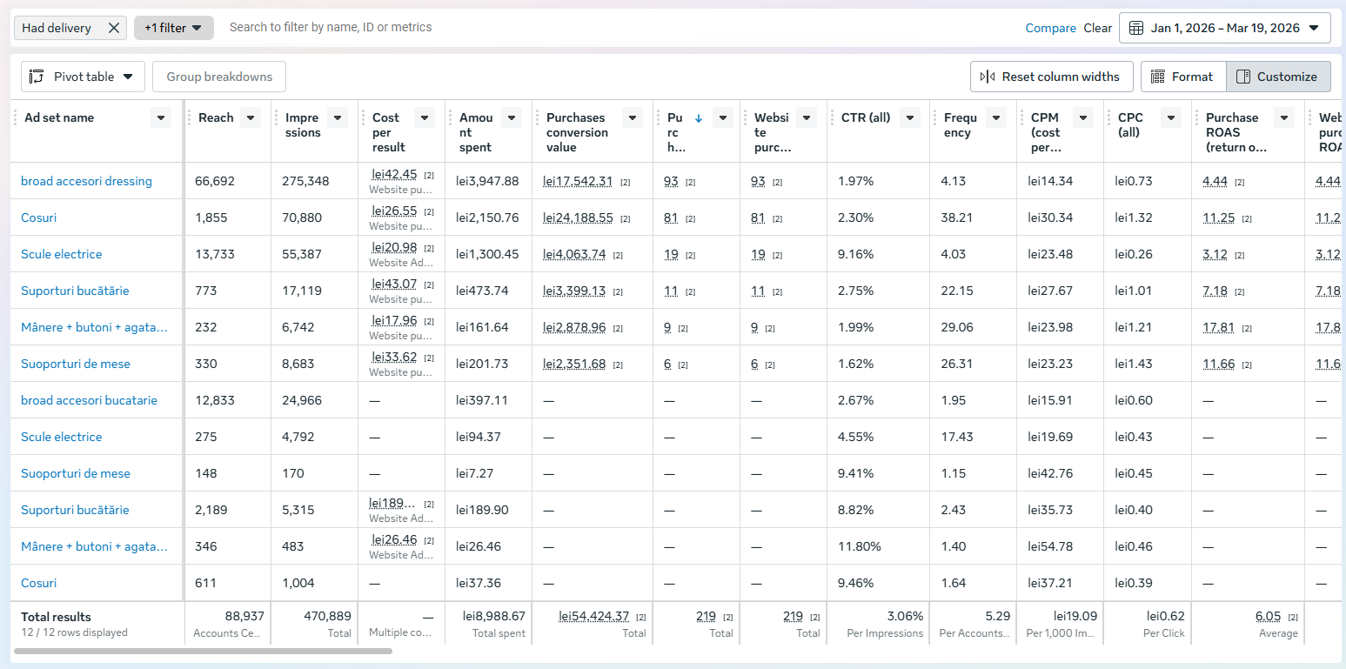Click the Total results label
Viewport: 1346px width, 669px height.
(56, 617)
